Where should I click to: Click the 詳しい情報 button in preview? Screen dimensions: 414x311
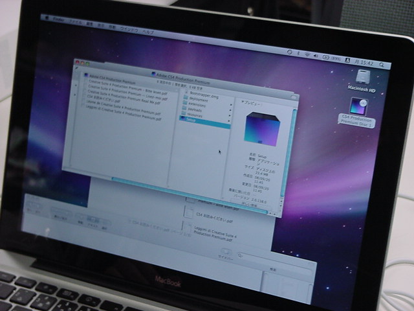(x=249, y=203)
